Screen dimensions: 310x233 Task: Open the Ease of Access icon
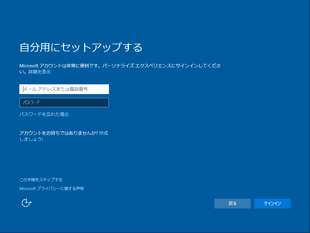27,203
